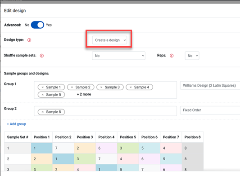Click inside the Group 2 samples field

[x=105, y=111]
